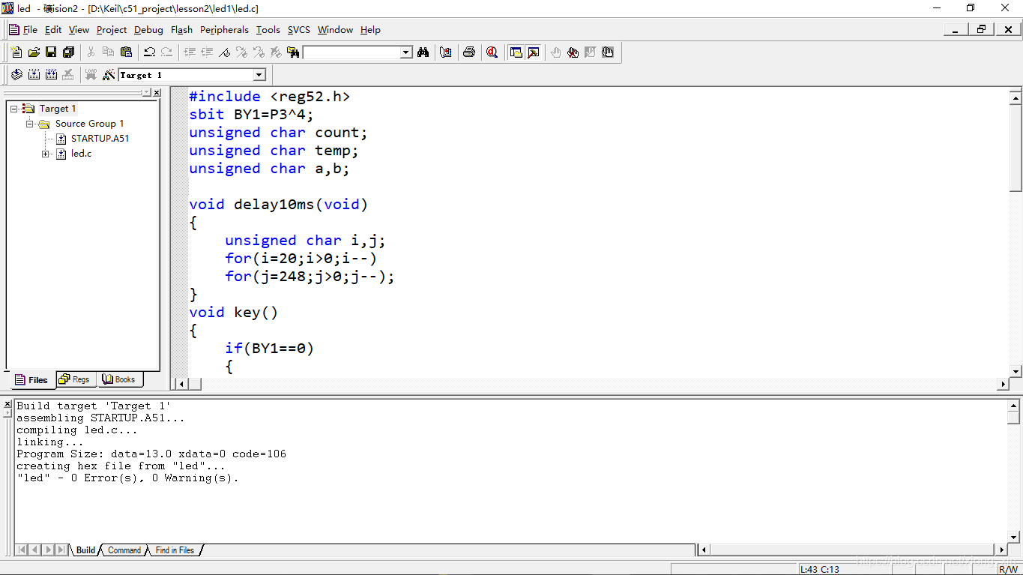The height and width of the screenshot is (575, 1023).
Task: Switch to Find in Files output tab
Action: pos(175,550)
